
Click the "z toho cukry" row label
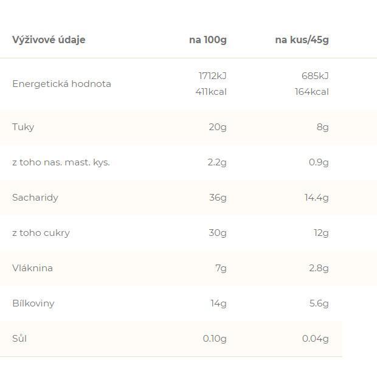[41, 233]
